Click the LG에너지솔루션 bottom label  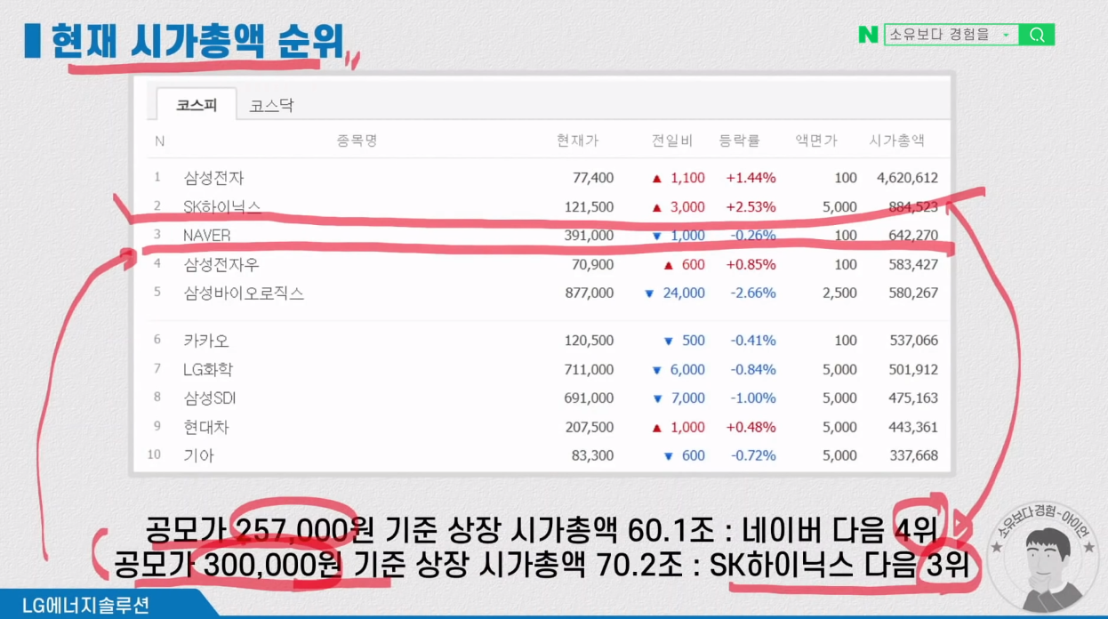click(x=86, y=606)
